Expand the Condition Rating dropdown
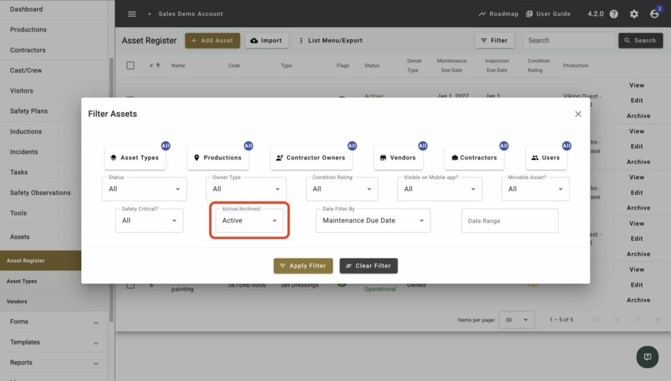The image size is (671, 381). click(342, 189)
